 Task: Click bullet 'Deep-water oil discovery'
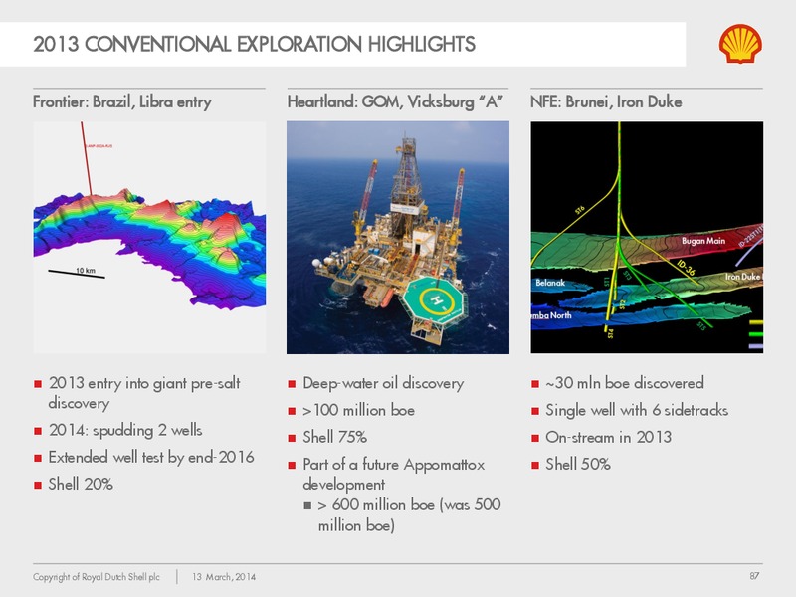[x=383, y=383]
